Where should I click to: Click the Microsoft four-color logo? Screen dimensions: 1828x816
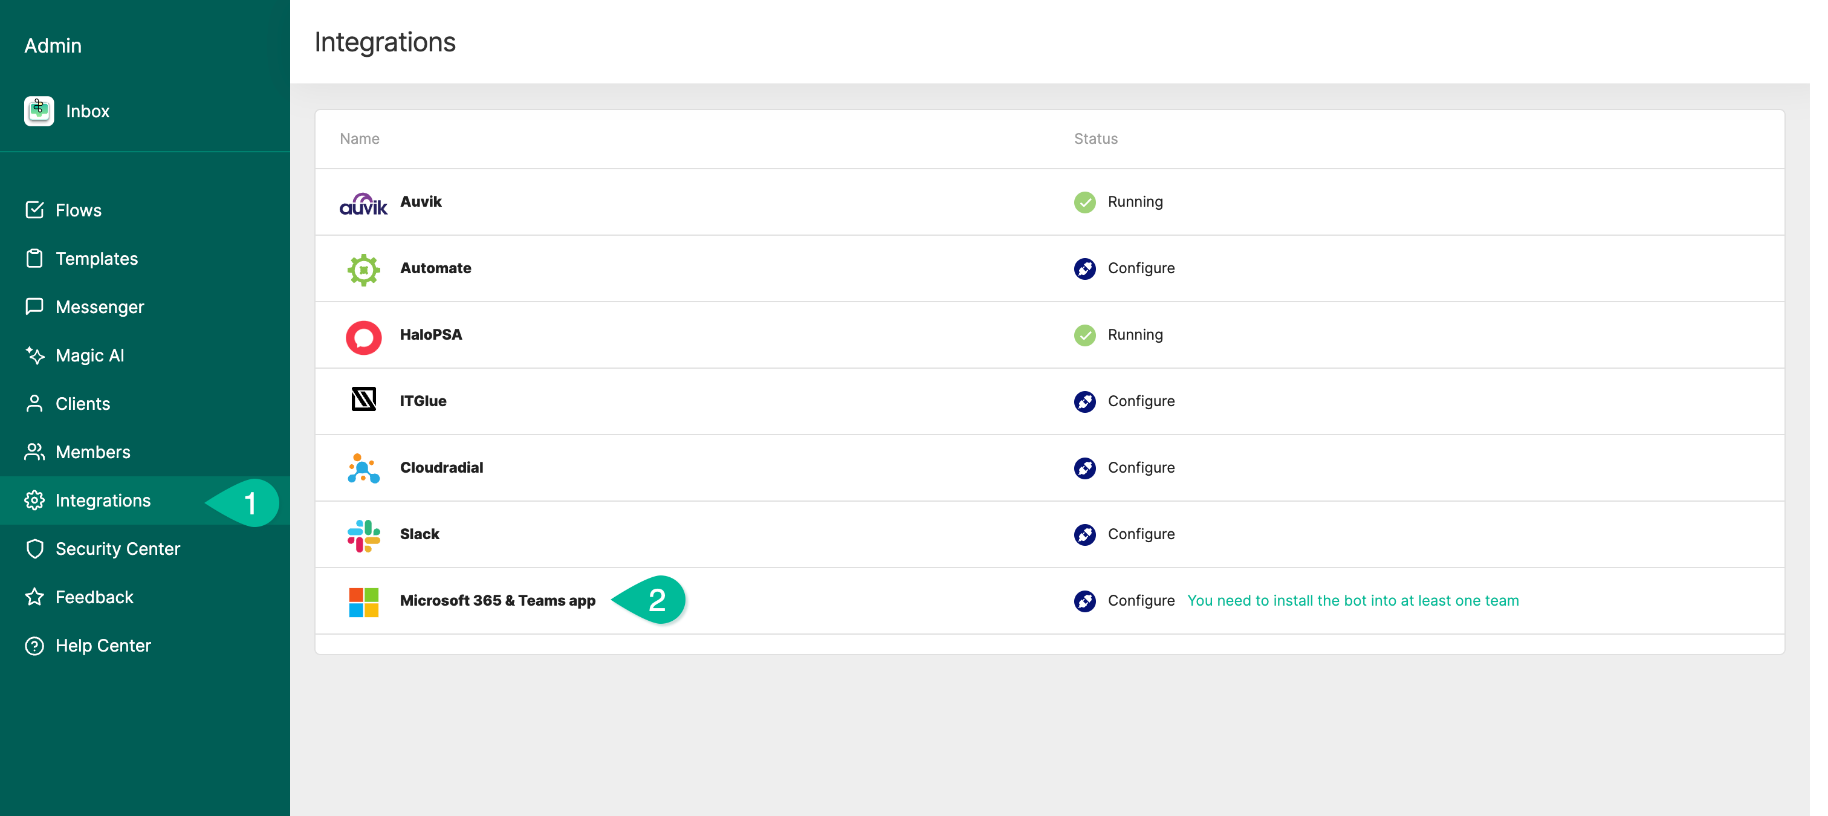[363, 601]
